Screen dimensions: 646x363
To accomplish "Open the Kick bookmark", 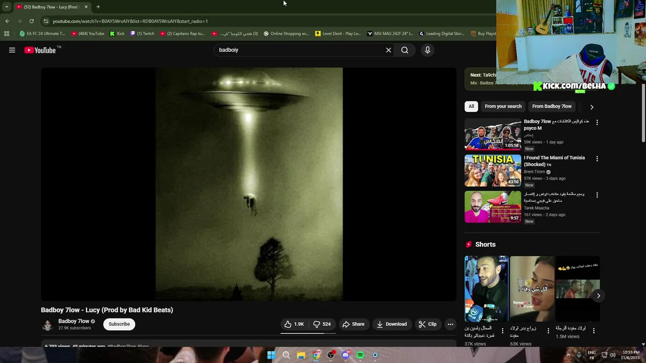I will coord(117,34).
